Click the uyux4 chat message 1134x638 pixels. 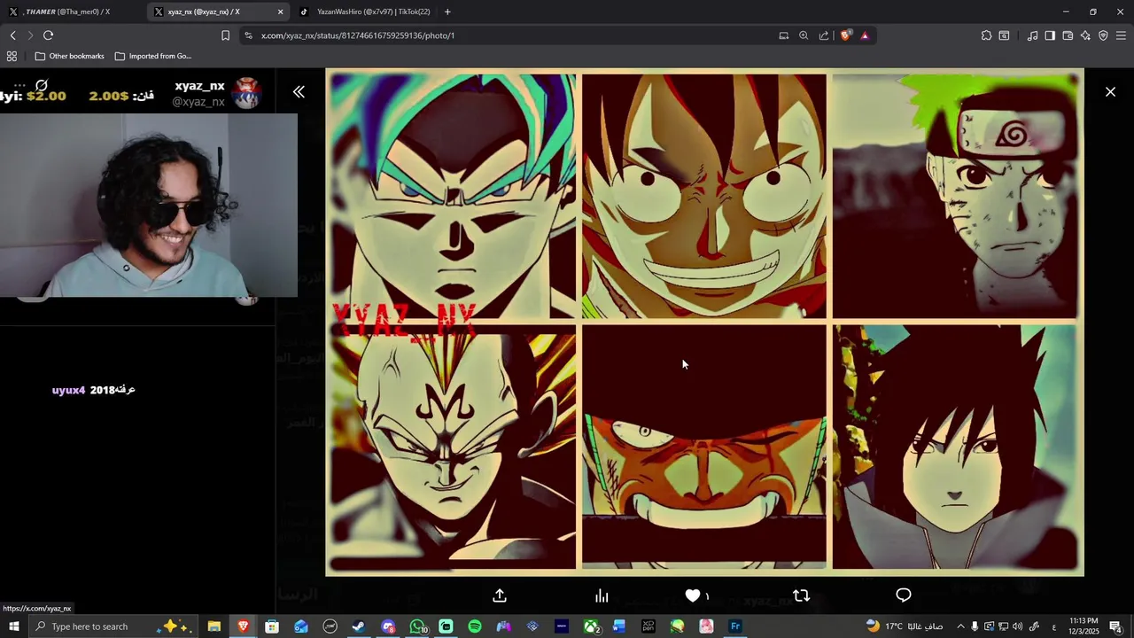[93, 390]
